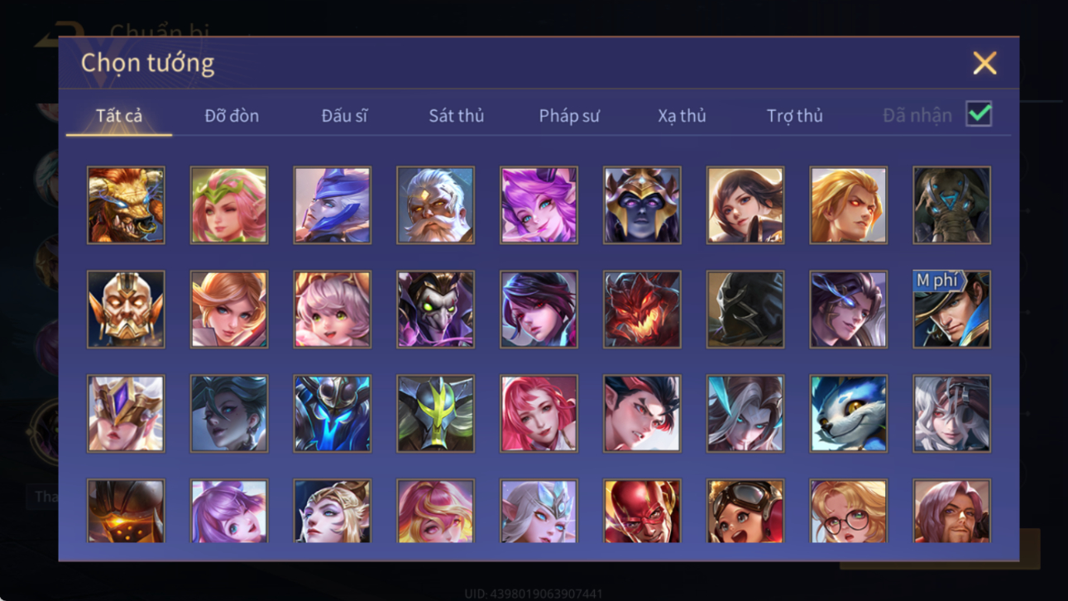Choose the black hooded ninja hero
Image resolution: width=1068 pixels, height=601 pixels.
pos(745,310)
